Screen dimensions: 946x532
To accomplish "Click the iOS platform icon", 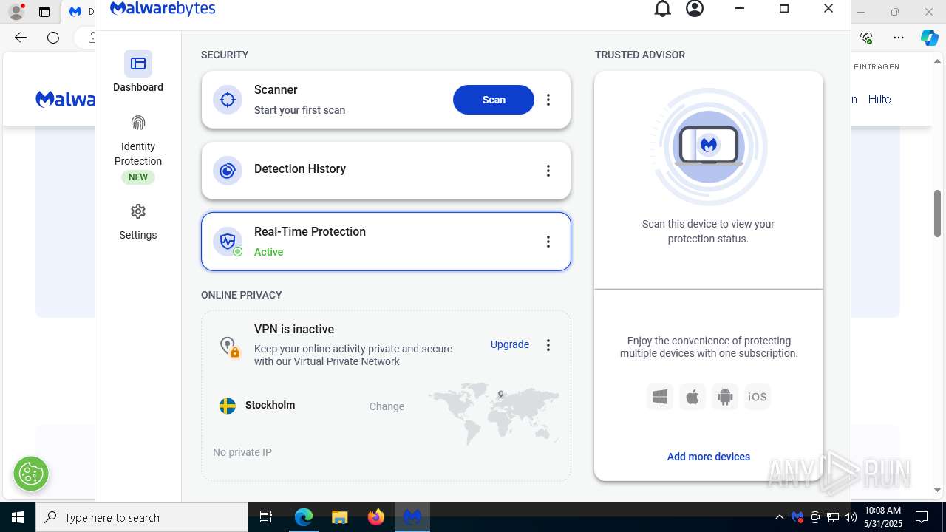I will [758, 397].
